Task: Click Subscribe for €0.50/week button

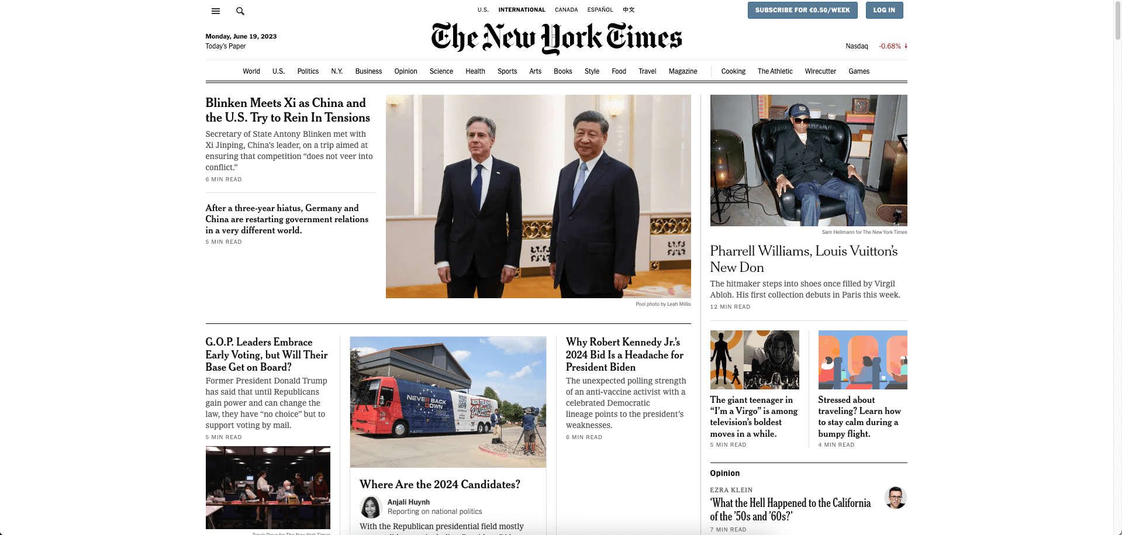Action: [x=802, y=10]
